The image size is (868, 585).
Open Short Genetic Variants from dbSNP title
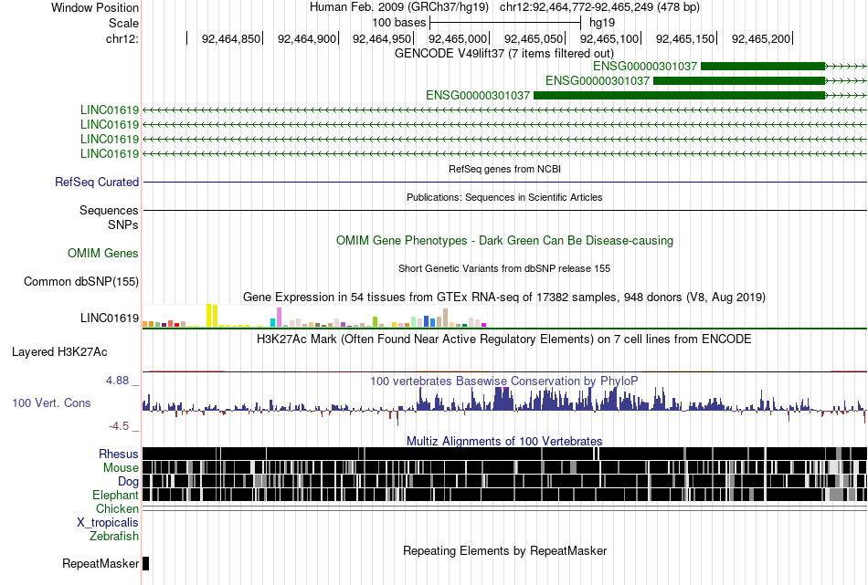(x=504, y=268)
